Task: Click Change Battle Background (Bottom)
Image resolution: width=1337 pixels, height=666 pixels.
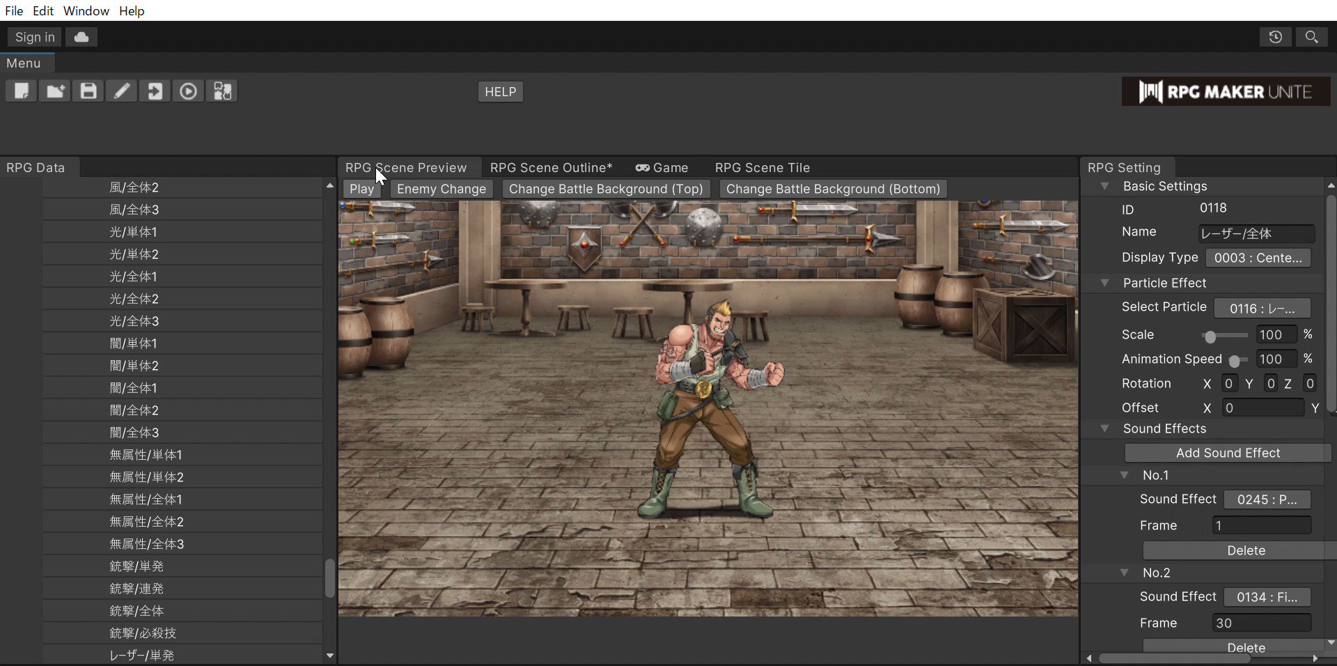Action: point(833,189)
